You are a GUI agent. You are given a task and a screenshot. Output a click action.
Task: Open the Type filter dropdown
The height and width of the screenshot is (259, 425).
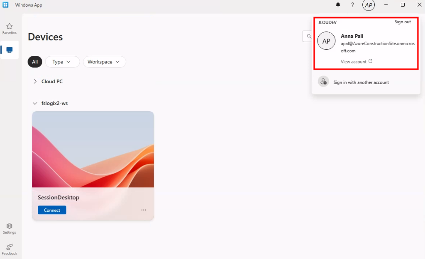pyautogui.click(x=62, y=62)
